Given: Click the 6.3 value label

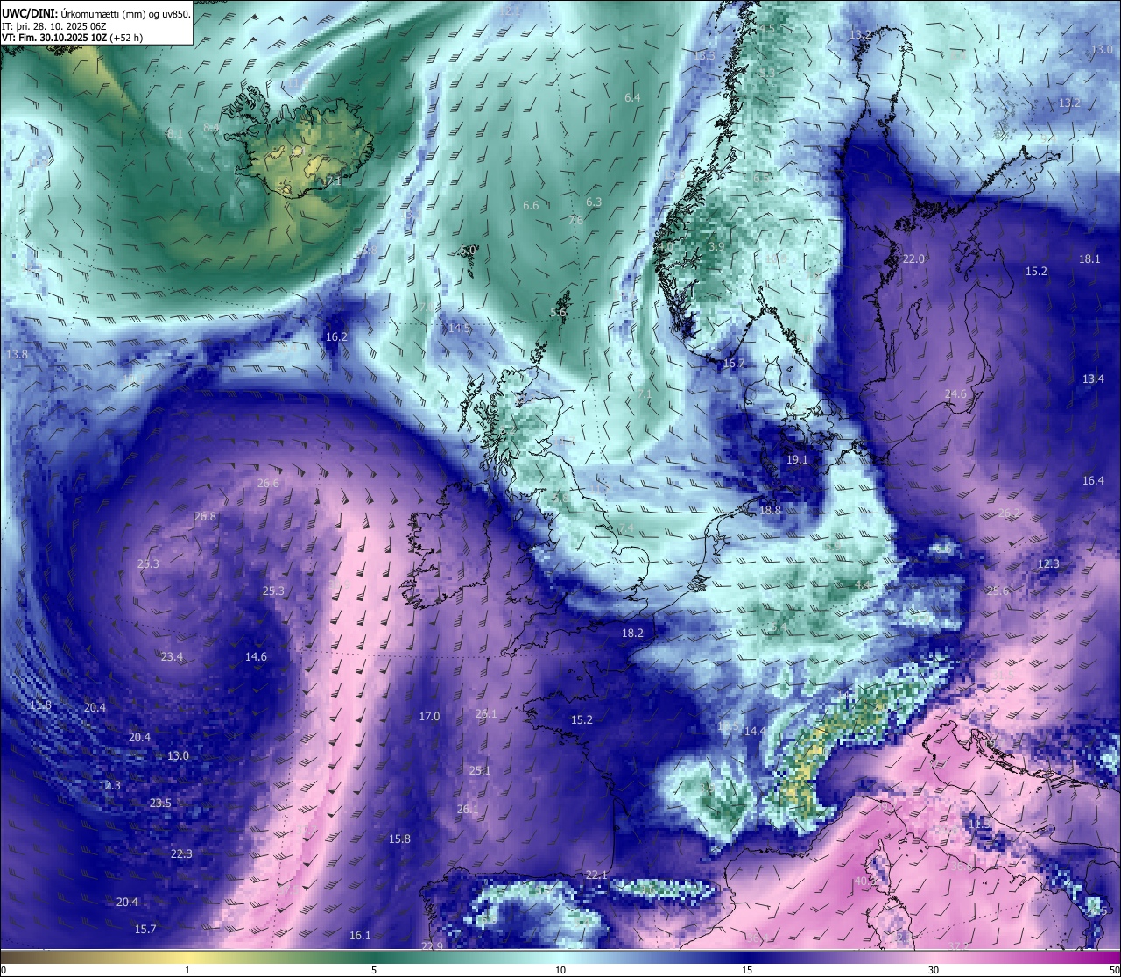Looking at the screenshot, I should pyautogui.click(x=594, y=202).
